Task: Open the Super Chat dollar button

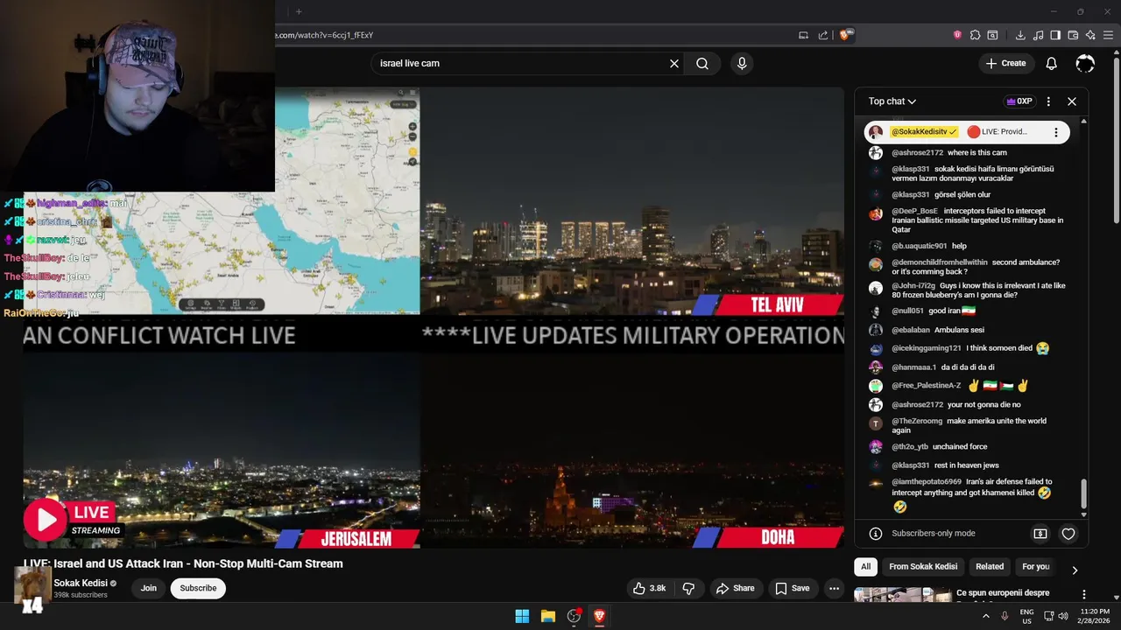Action: coord(1040,534)
